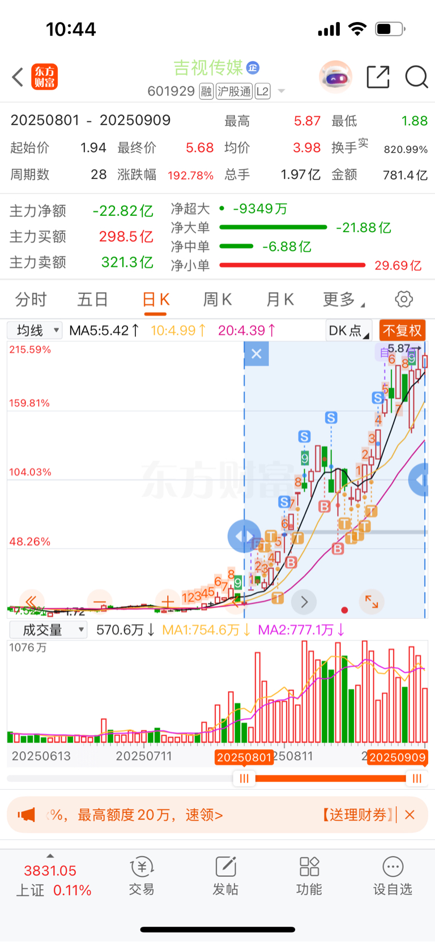Shift chart earlier with double-left arrows
This screenshot has height=942, width=435.
tap(31, 601)
